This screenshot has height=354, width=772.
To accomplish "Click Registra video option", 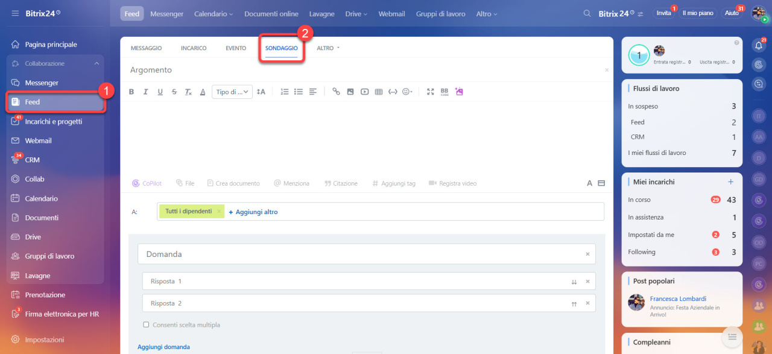I will pyautogui.click(x=453, y=183).
